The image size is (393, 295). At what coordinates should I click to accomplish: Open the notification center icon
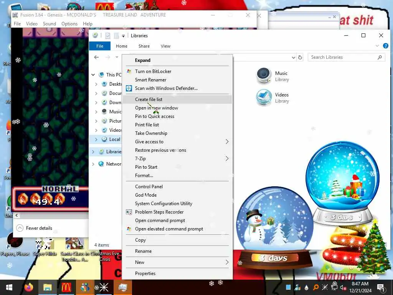click(x=380, y=287)
